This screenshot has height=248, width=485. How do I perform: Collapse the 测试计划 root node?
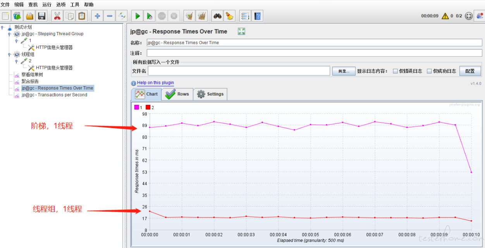(x=3, y=27)
